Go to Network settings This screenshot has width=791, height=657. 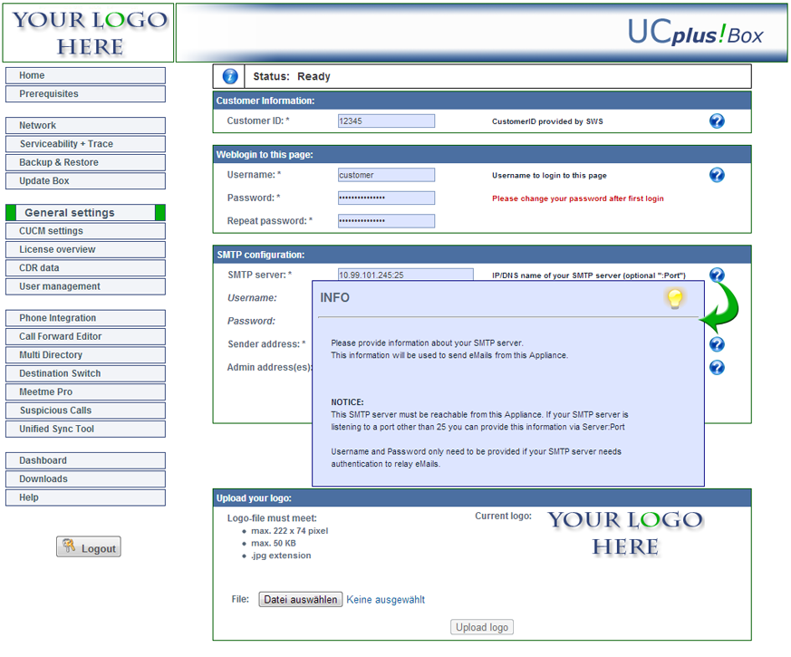(x=85, y=125)
